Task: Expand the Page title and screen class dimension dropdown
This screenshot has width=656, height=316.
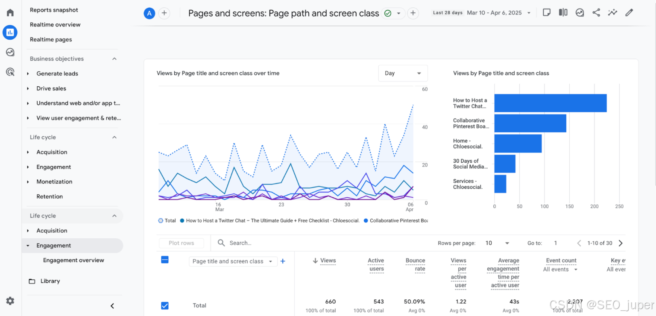Action: pyautogui.click(x=233, y=261)
